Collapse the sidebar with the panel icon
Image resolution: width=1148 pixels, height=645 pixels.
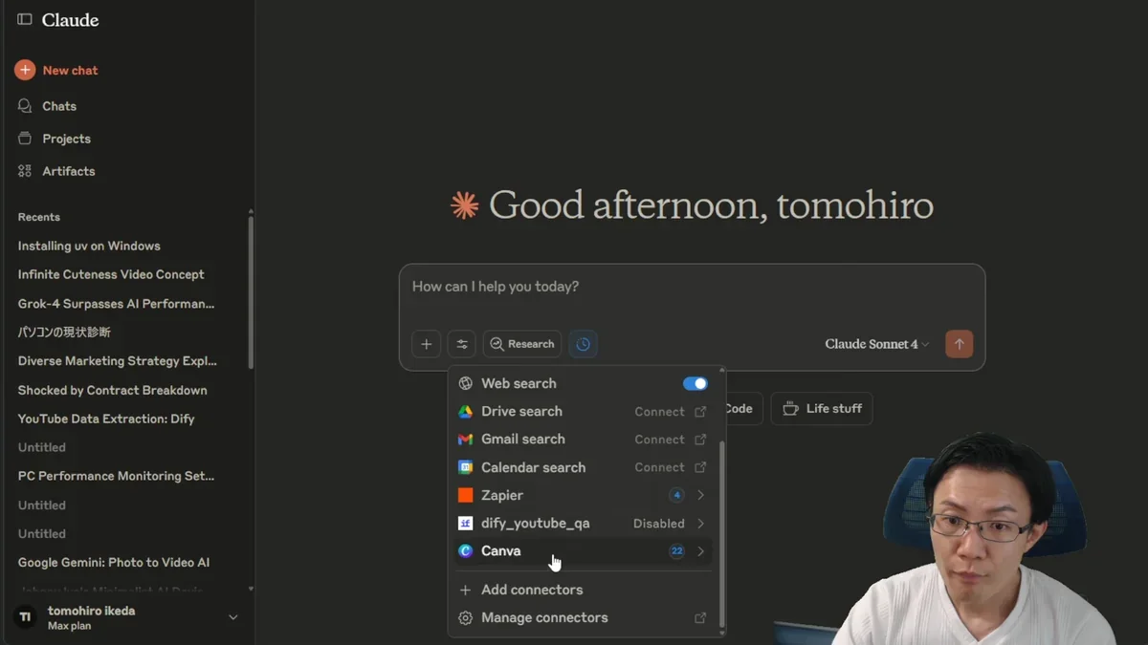[x=25, y=19]
